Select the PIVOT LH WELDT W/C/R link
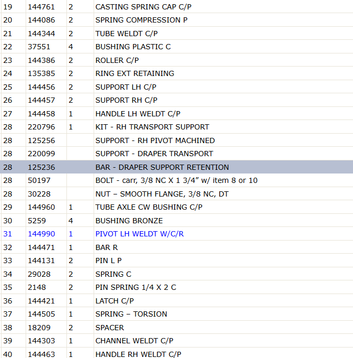Viewport: 353px width, 358px height. [140, 234]
